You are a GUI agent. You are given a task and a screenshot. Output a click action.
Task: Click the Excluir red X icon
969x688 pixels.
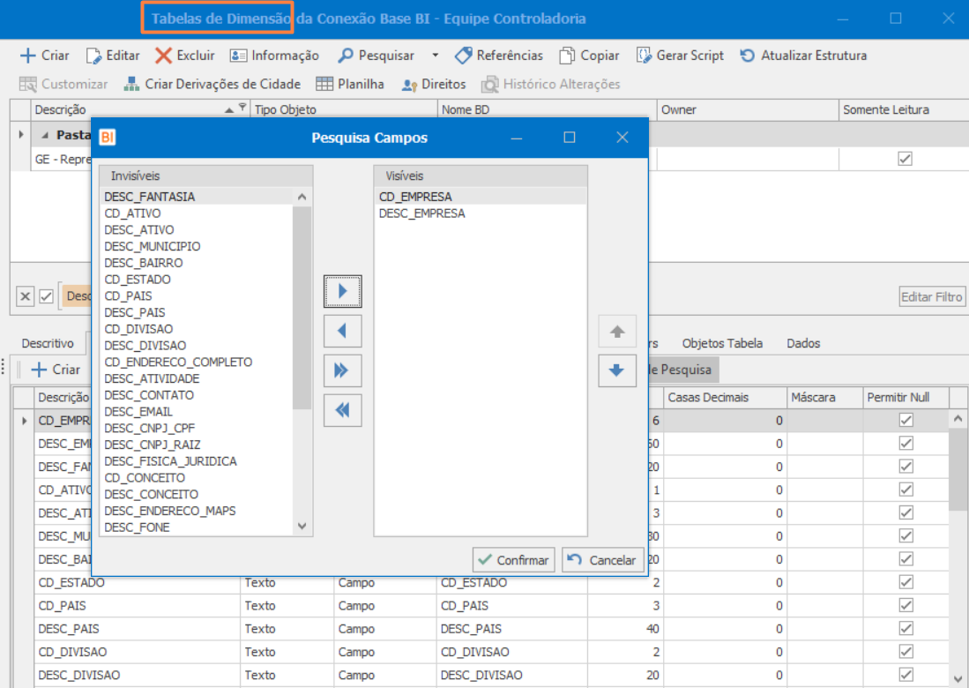coord(164,56)
